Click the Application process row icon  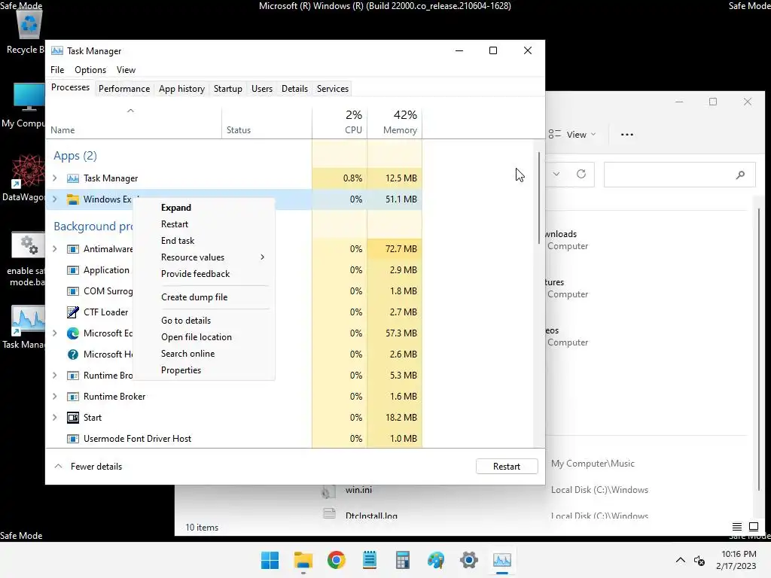coord(73,270)
